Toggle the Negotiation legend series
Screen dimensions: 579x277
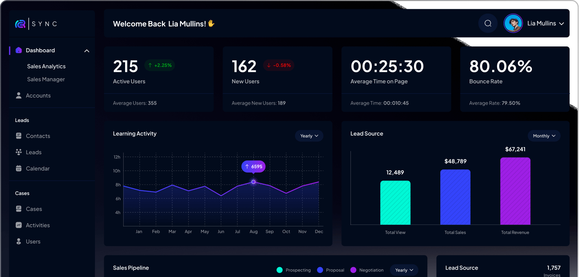tap(367, 270)
